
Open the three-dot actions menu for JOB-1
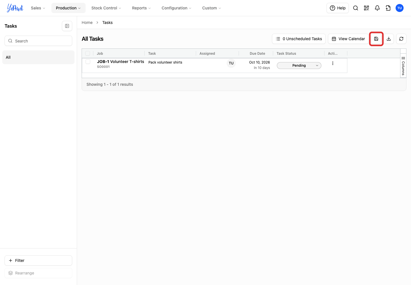(x=333, y=63)
